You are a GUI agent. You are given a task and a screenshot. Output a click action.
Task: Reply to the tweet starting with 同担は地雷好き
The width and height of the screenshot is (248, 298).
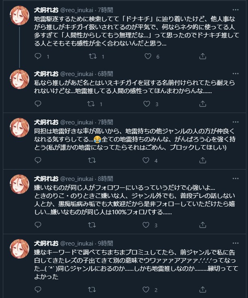pyautogui.click(x=38, y=161)
